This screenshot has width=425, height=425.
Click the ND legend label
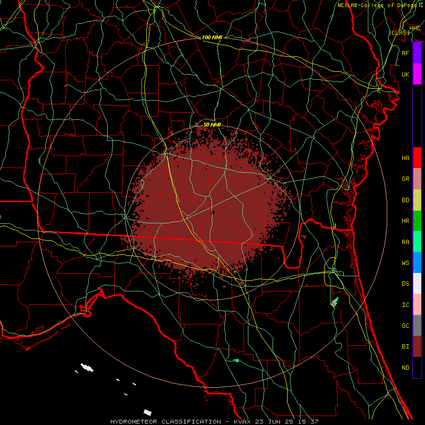click(406, 368)
